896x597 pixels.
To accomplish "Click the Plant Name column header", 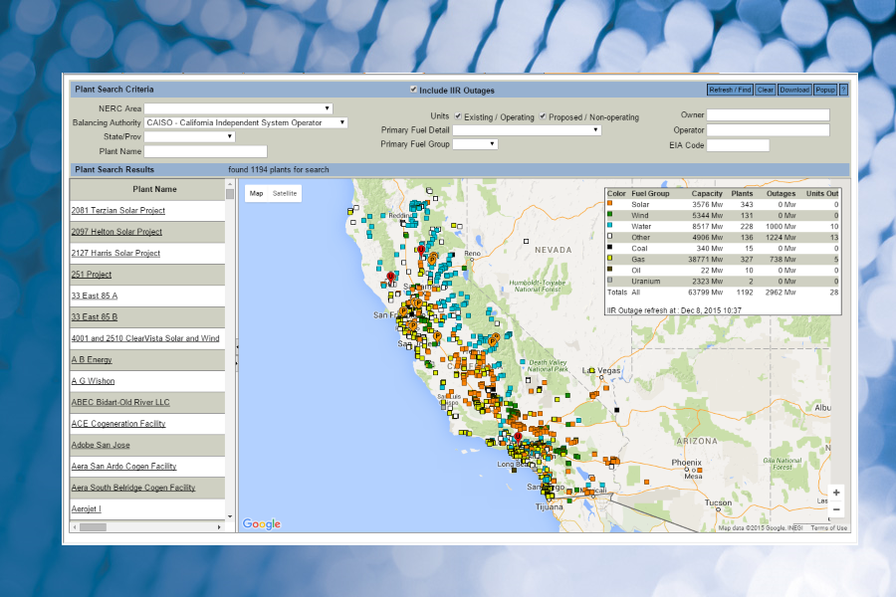I will point(147,189).
